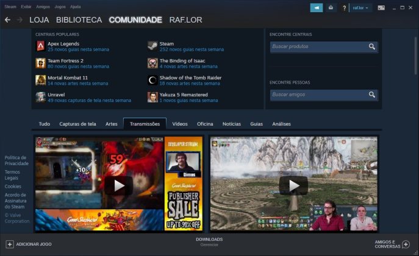Select the Transmissões tab

coord(145,124)
